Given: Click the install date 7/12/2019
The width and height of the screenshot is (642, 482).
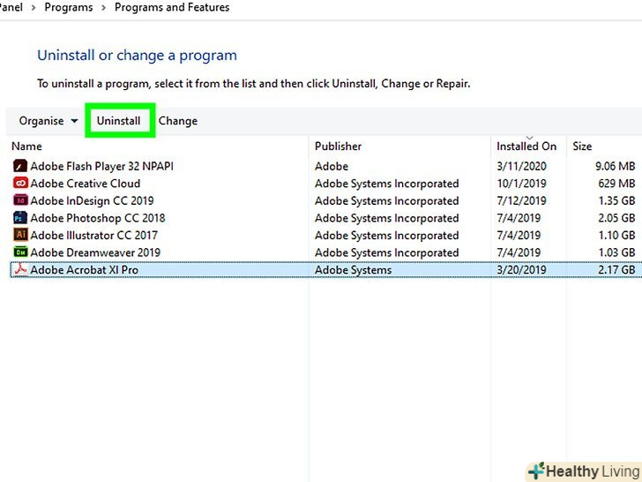Looking at the screenshot, I should click(522, 200).
